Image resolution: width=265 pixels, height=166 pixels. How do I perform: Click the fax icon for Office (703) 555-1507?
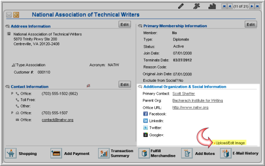(17, 113)
